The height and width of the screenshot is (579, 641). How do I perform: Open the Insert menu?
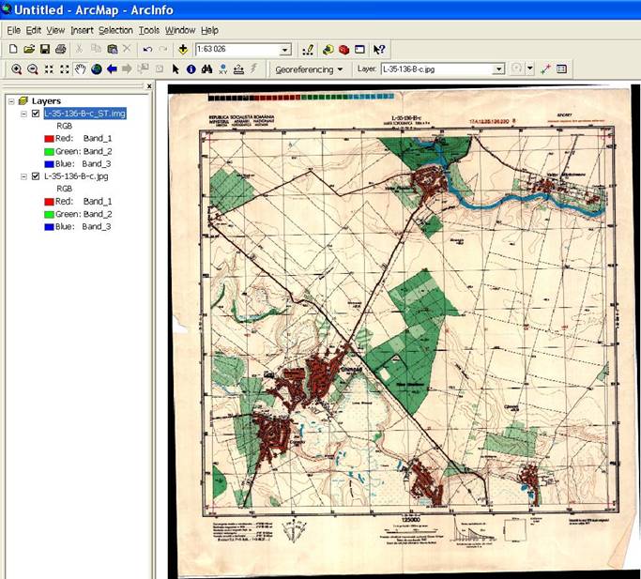[x=82, y=30]
